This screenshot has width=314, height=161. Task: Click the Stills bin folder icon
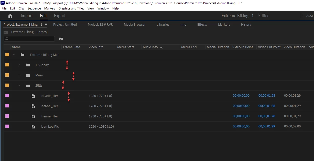click(28, 86)
